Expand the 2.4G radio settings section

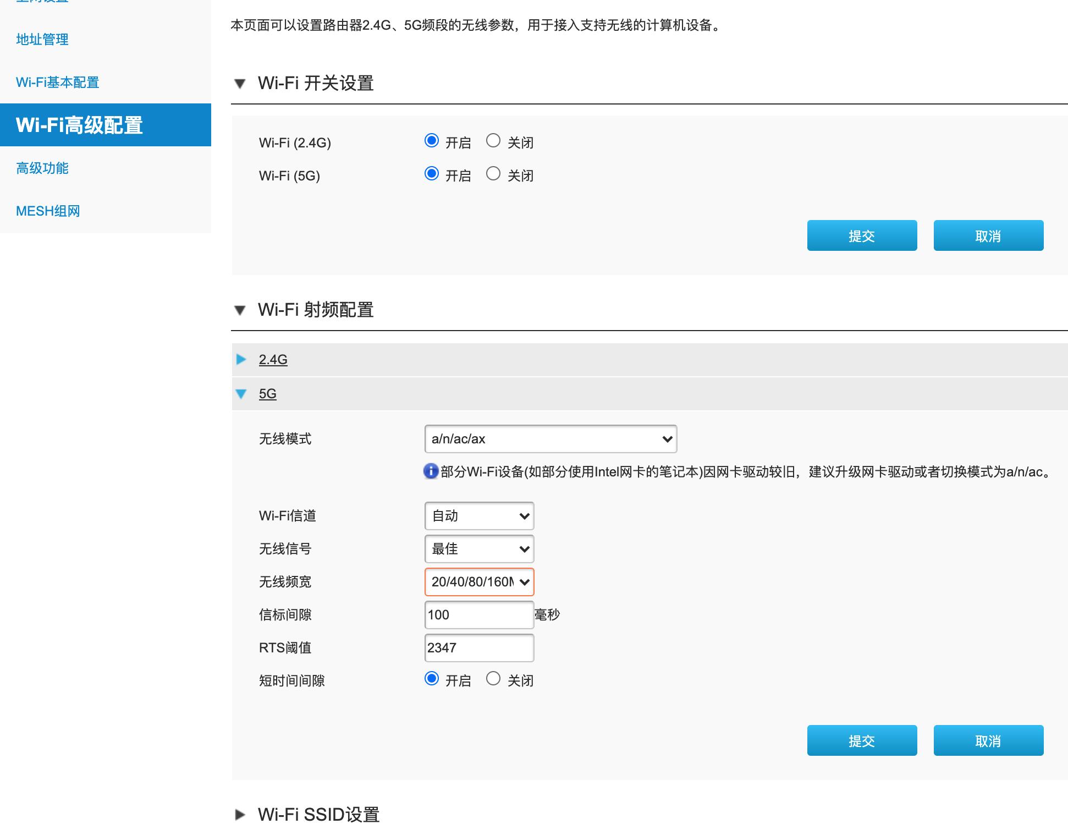coord(241,359)
